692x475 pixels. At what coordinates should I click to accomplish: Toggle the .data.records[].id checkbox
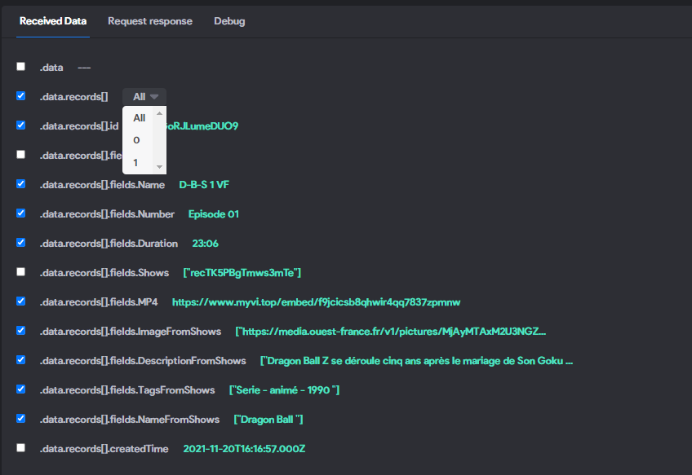pos(20,125)
